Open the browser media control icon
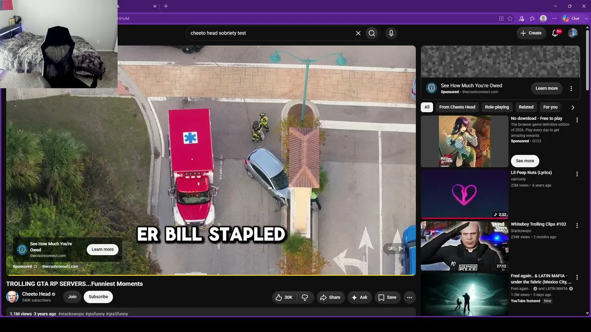This screenshot has height=332, width=591. pos(521,18)
